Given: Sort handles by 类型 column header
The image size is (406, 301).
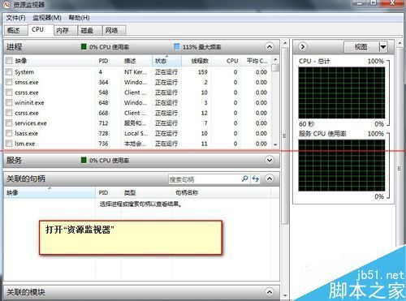Looking at the screenshot, I should click(146, 193).
